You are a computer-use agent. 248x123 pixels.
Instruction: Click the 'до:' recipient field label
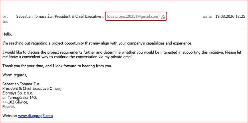pos(5,21)
